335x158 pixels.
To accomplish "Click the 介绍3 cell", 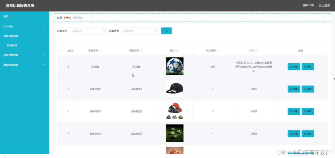I will click(x=254, y=111).
